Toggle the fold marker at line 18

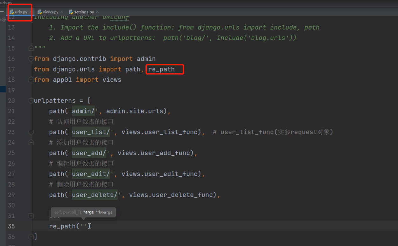click(x=31, y=80)
